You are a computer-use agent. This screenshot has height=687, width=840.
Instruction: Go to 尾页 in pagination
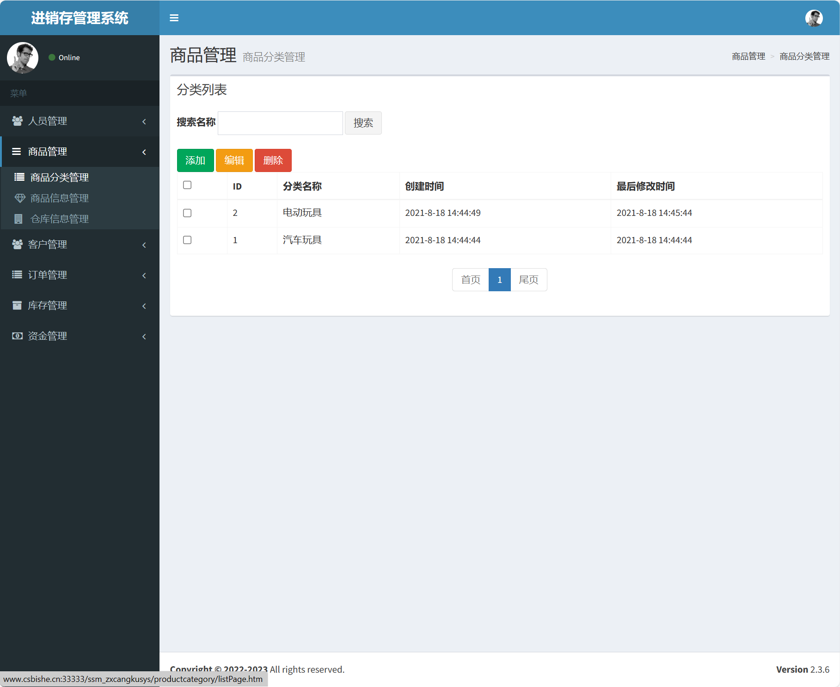528,280
